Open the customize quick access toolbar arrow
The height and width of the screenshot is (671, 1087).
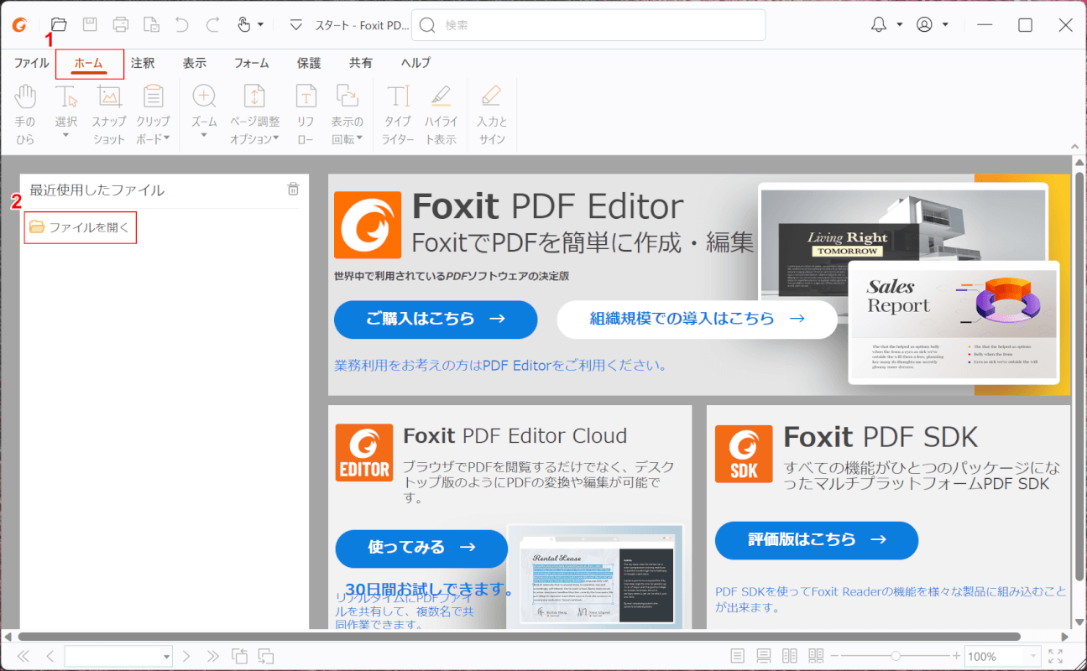click(x=295, y=25)
